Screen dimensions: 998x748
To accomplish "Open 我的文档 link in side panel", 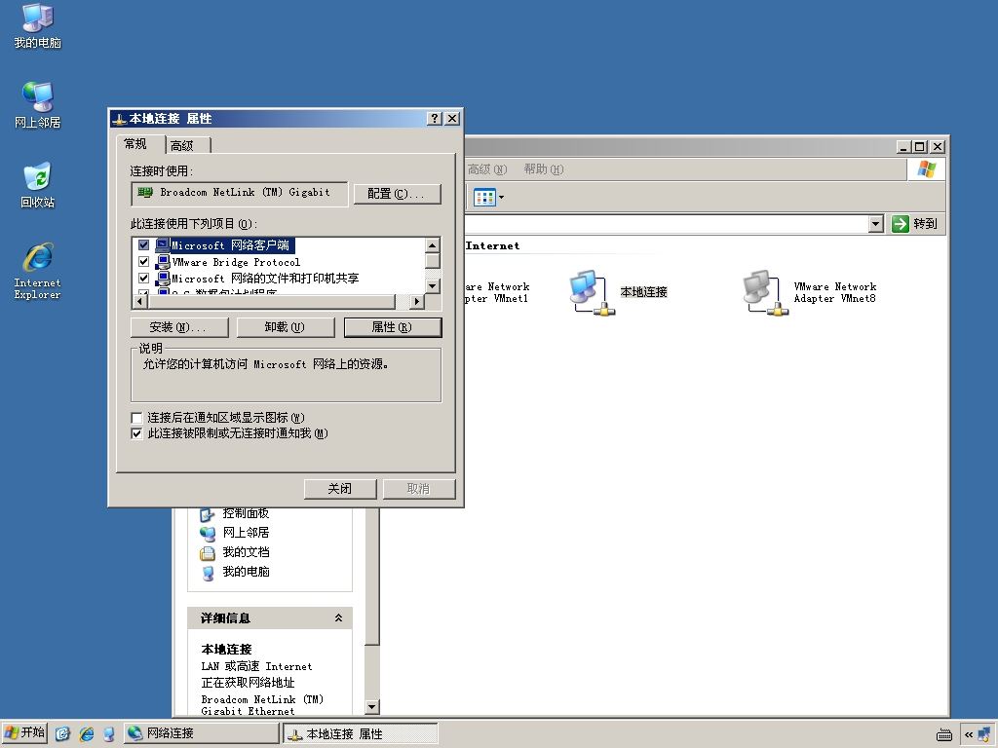I will (246, 552).
